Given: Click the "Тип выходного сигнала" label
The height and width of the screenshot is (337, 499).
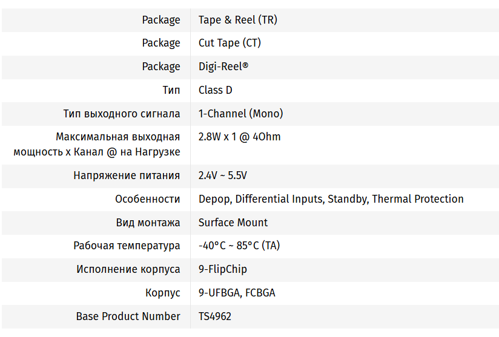Looking at the screenshot, I should 121,113.
